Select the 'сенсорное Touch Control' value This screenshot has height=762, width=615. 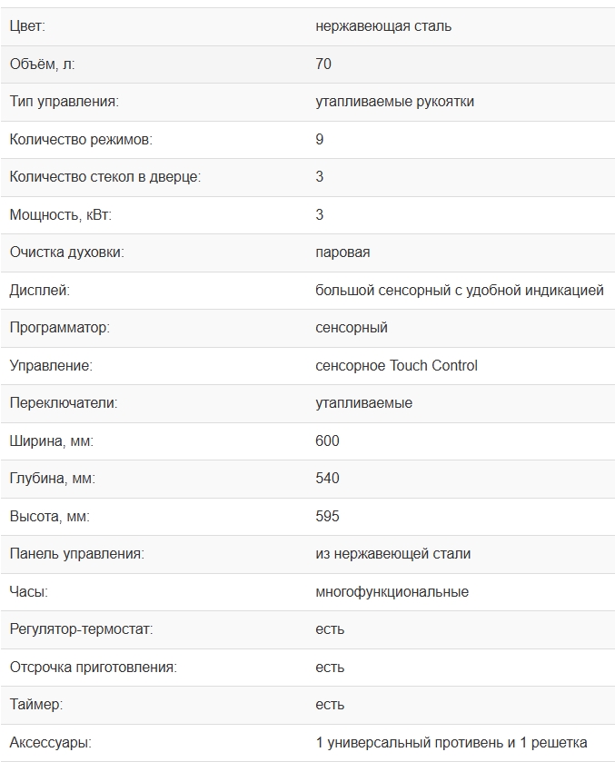coord(396,366)
